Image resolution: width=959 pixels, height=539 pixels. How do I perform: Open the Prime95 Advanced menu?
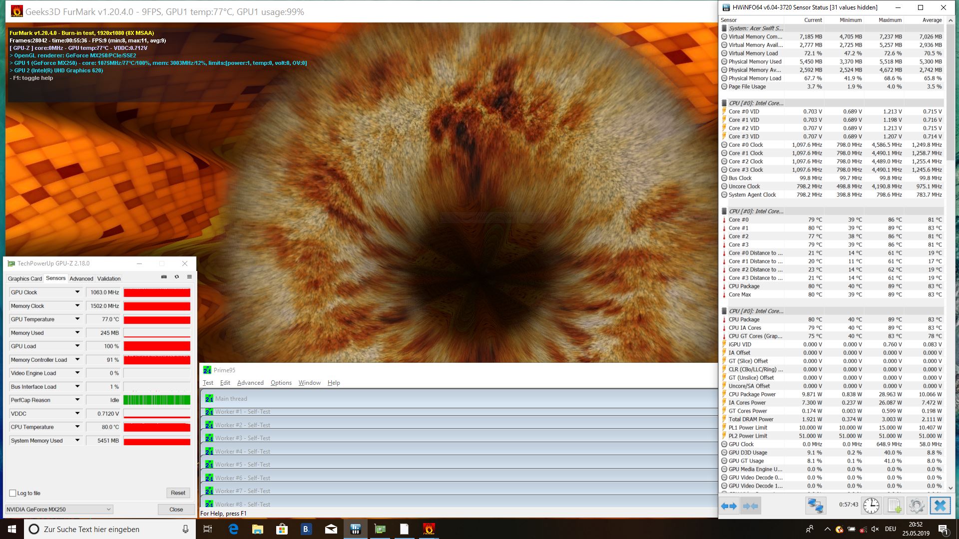[250, 383]
